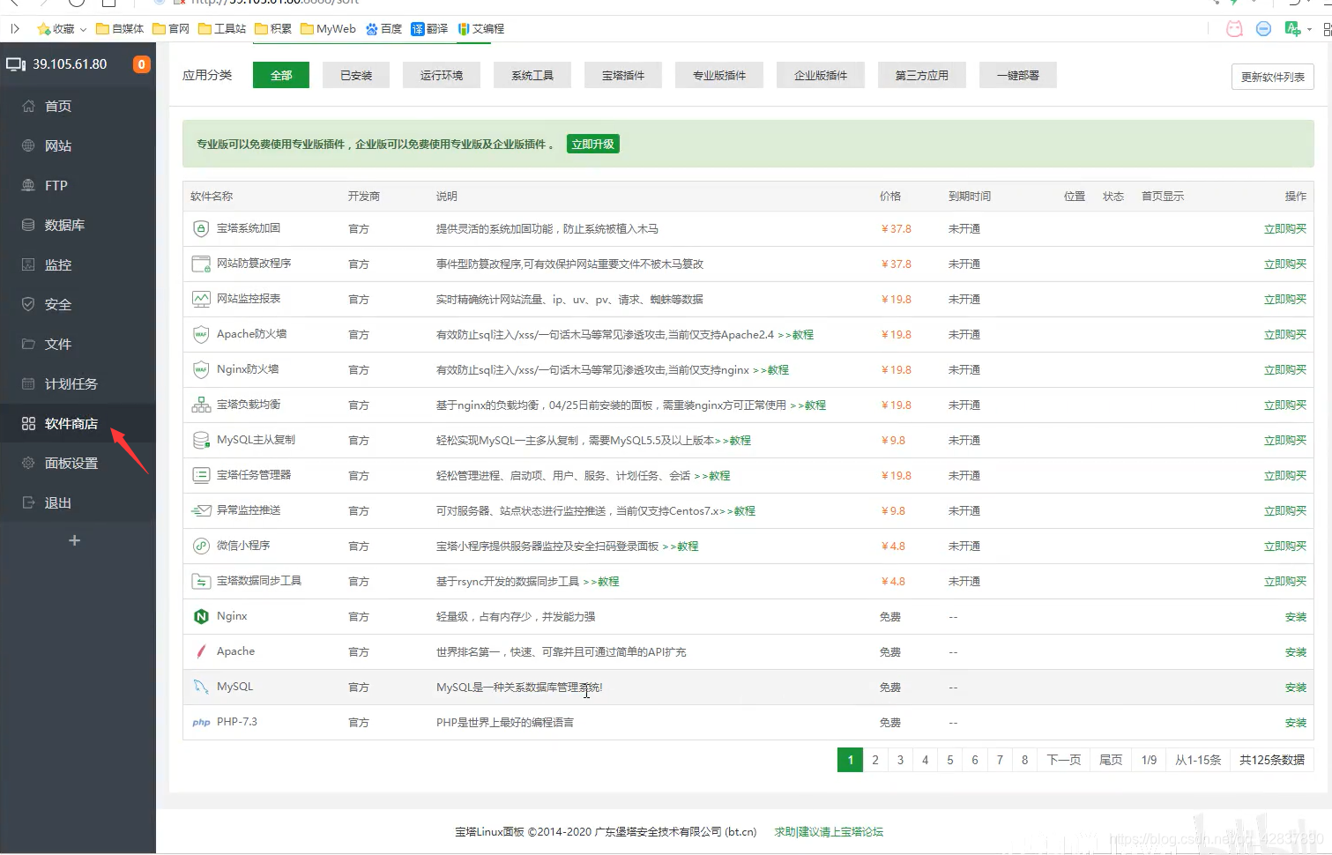The image size is (1332, 855).
Task: Click 安装 link for Apache
Action: pos(1296,651)
